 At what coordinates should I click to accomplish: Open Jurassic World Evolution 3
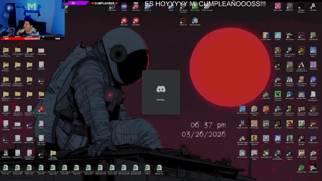[x=278, y=111]
